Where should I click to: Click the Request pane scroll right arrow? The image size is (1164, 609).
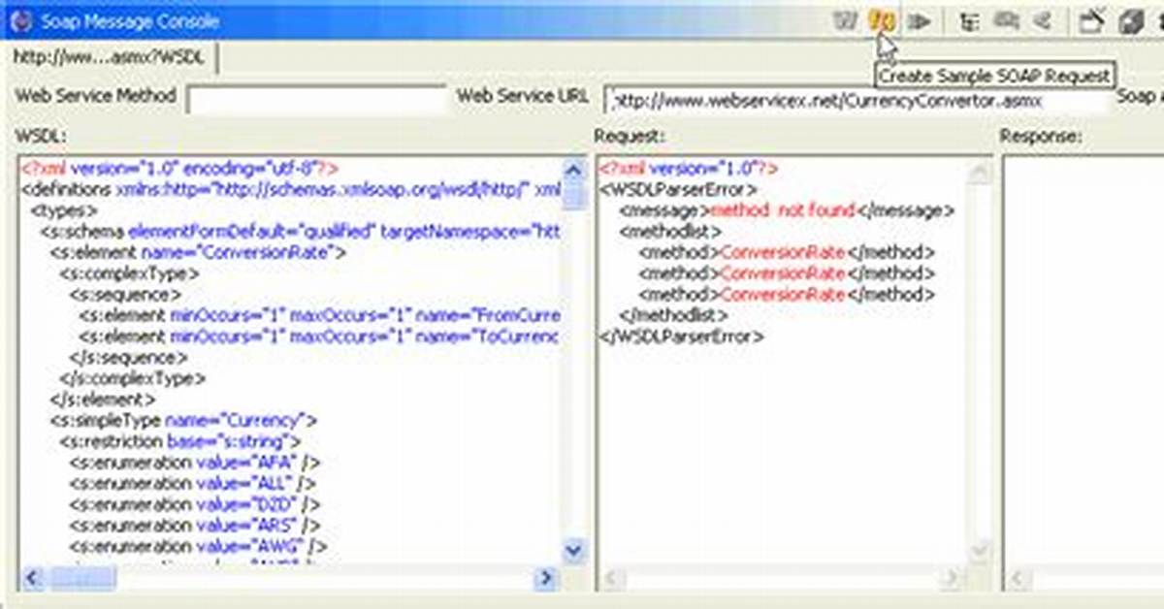952,579
